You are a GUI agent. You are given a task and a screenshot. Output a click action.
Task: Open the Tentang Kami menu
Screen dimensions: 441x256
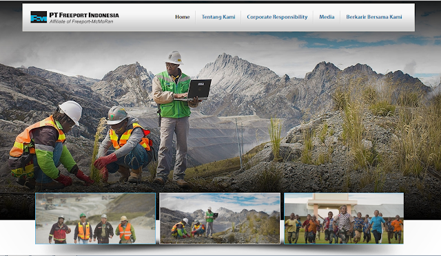tap(218, 17)
